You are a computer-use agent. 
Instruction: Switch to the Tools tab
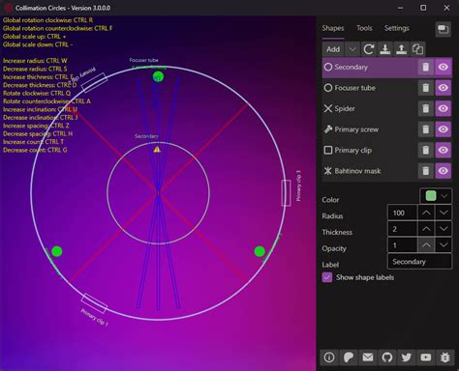364,28
